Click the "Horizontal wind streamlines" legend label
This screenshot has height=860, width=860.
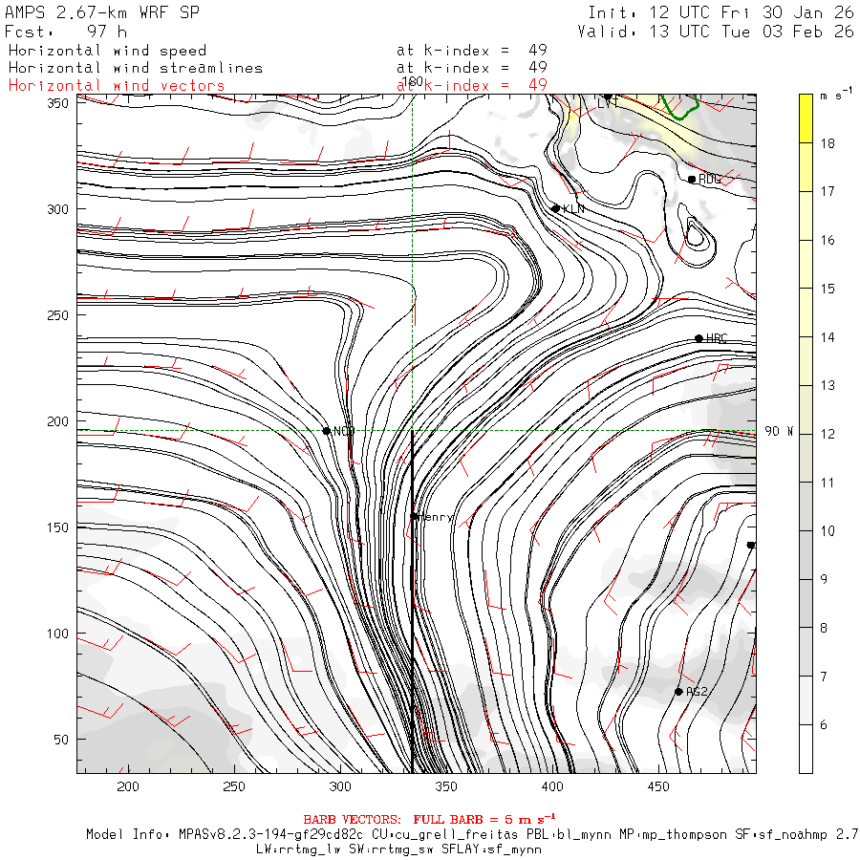point(136,68)
